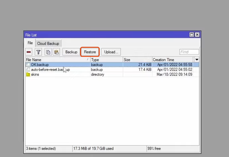The height and width of the screenshot is (157, 229).
Task: Focus the Find search field
Action: point(189,52)
